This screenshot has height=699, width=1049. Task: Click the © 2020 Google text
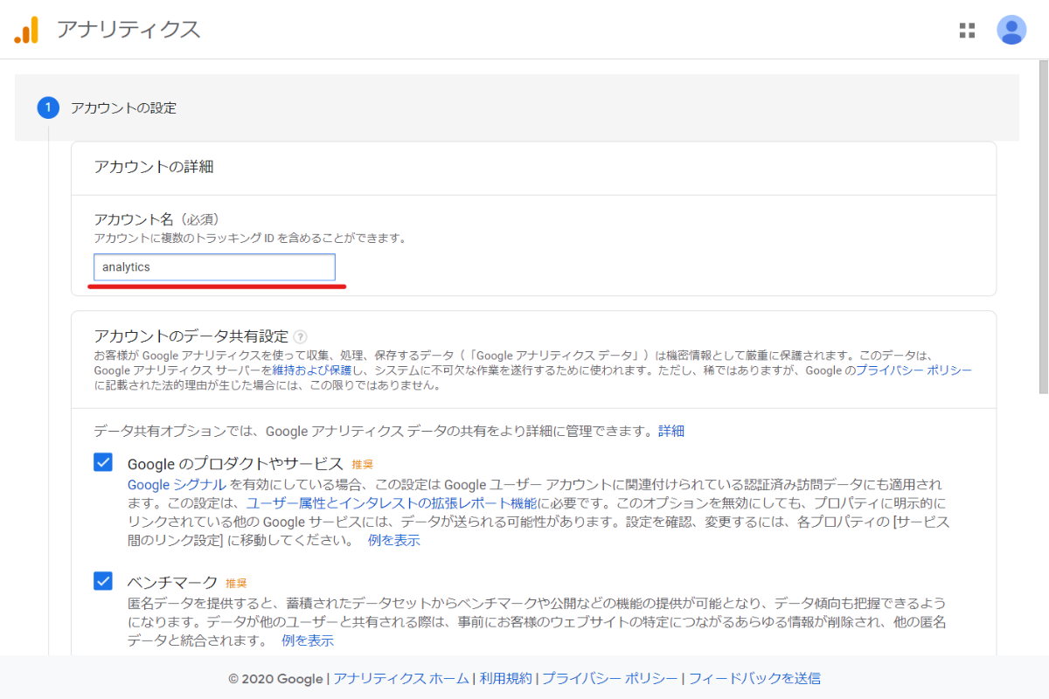pos(275,678)
